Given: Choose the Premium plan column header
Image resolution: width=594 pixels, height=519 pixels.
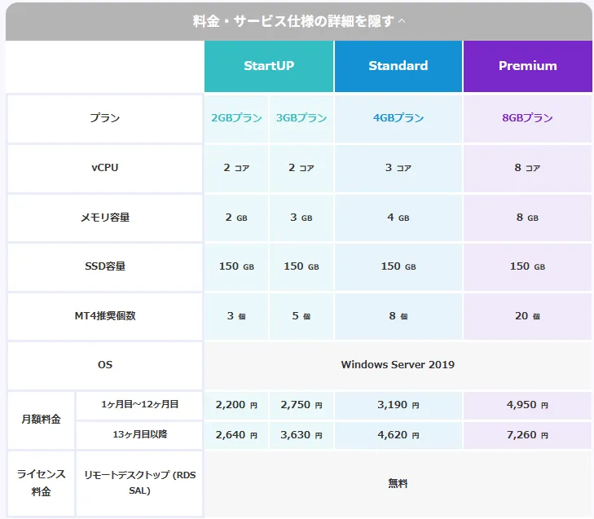Looking at the screenshot, I should point(527,66).
